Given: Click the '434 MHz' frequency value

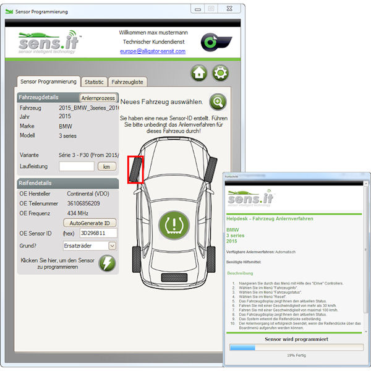Looking at the screenshot, I should pos(78,213).
